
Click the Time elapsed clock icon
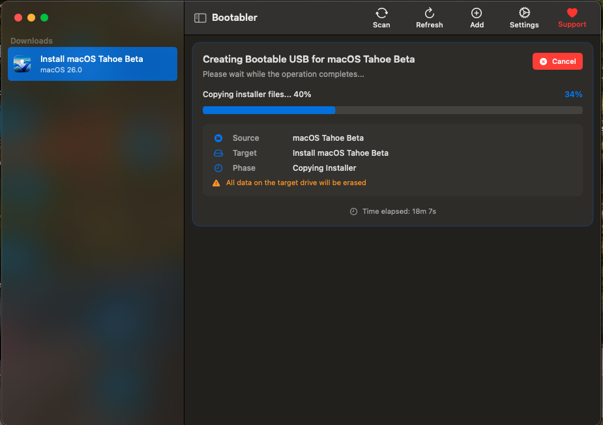[353, 212]
